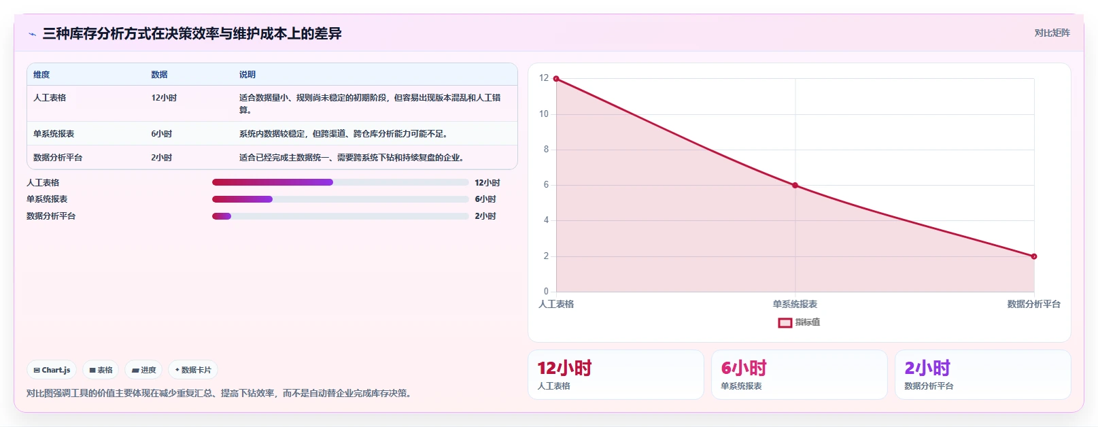Click description starting 适合数据量小
This screenshot has width=1098, height=427.
coord(370,103)
